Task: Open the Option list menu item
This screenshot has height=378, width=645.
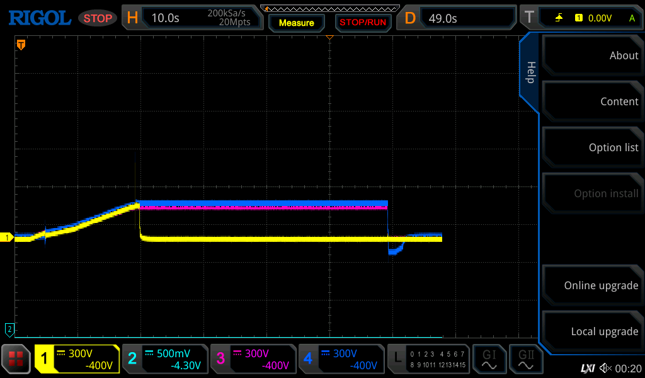Action: [x=591, y=147]
